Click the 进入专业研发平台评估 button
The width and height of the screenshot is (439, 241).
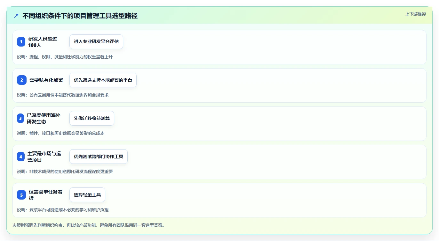point(96,42)
